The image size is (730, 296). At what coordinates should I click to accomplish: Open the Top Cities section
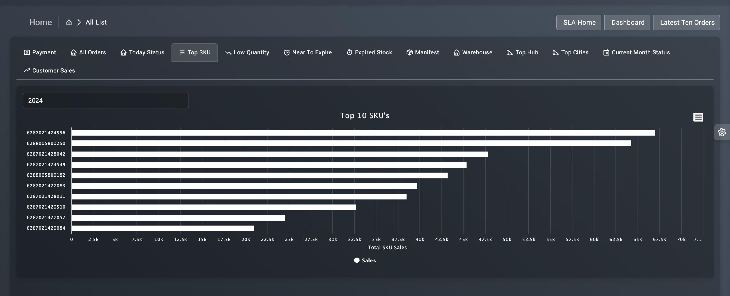point(570,52)
